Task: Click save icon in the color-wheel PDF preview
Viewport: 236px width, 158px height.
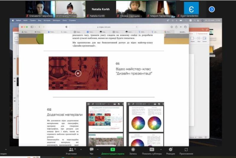Action: pyautogui.click(x=159, y=104)
